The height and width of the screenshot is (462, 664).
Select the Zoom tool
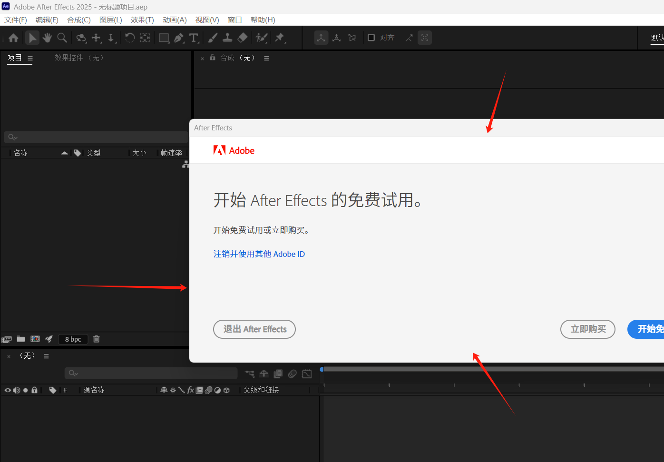coord(62,38)
